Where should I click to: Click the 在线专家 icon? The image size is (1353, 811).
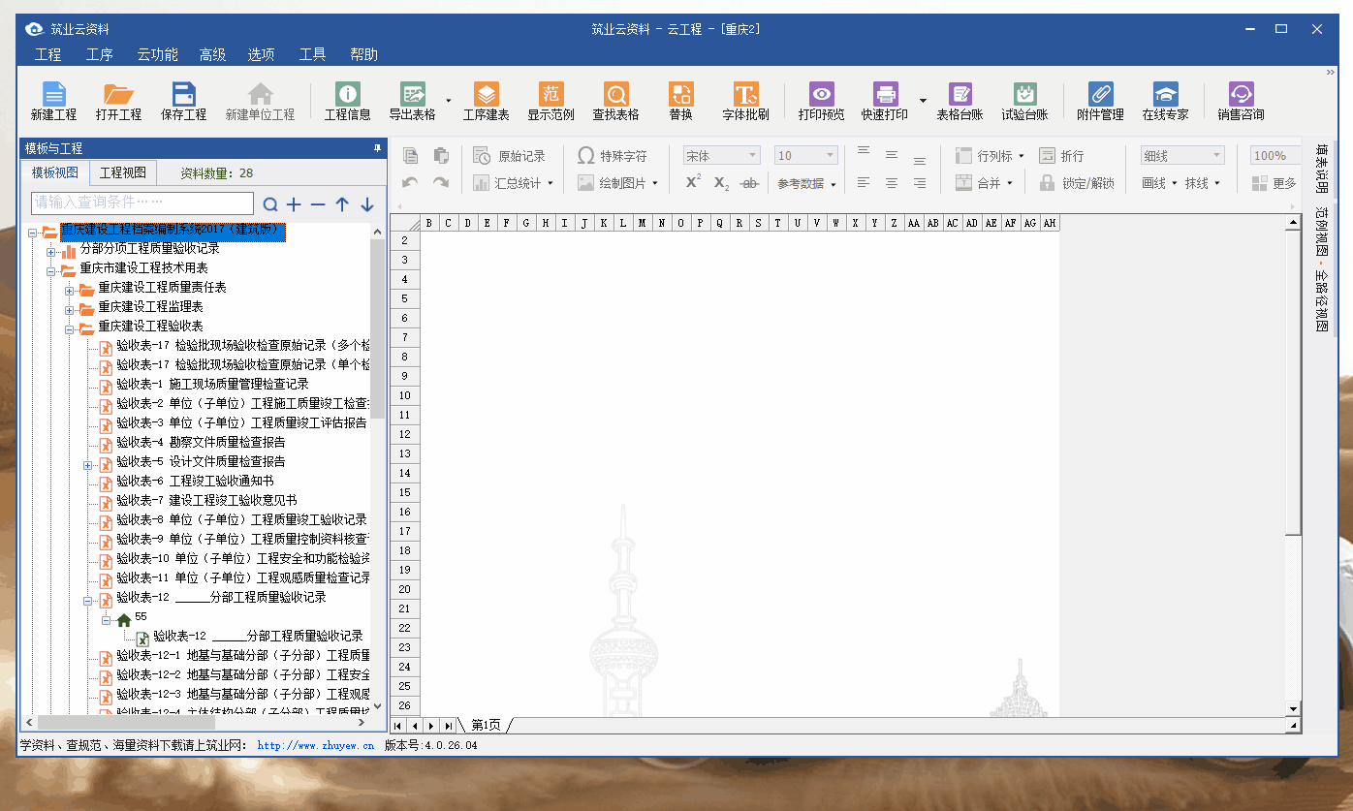1165,95
